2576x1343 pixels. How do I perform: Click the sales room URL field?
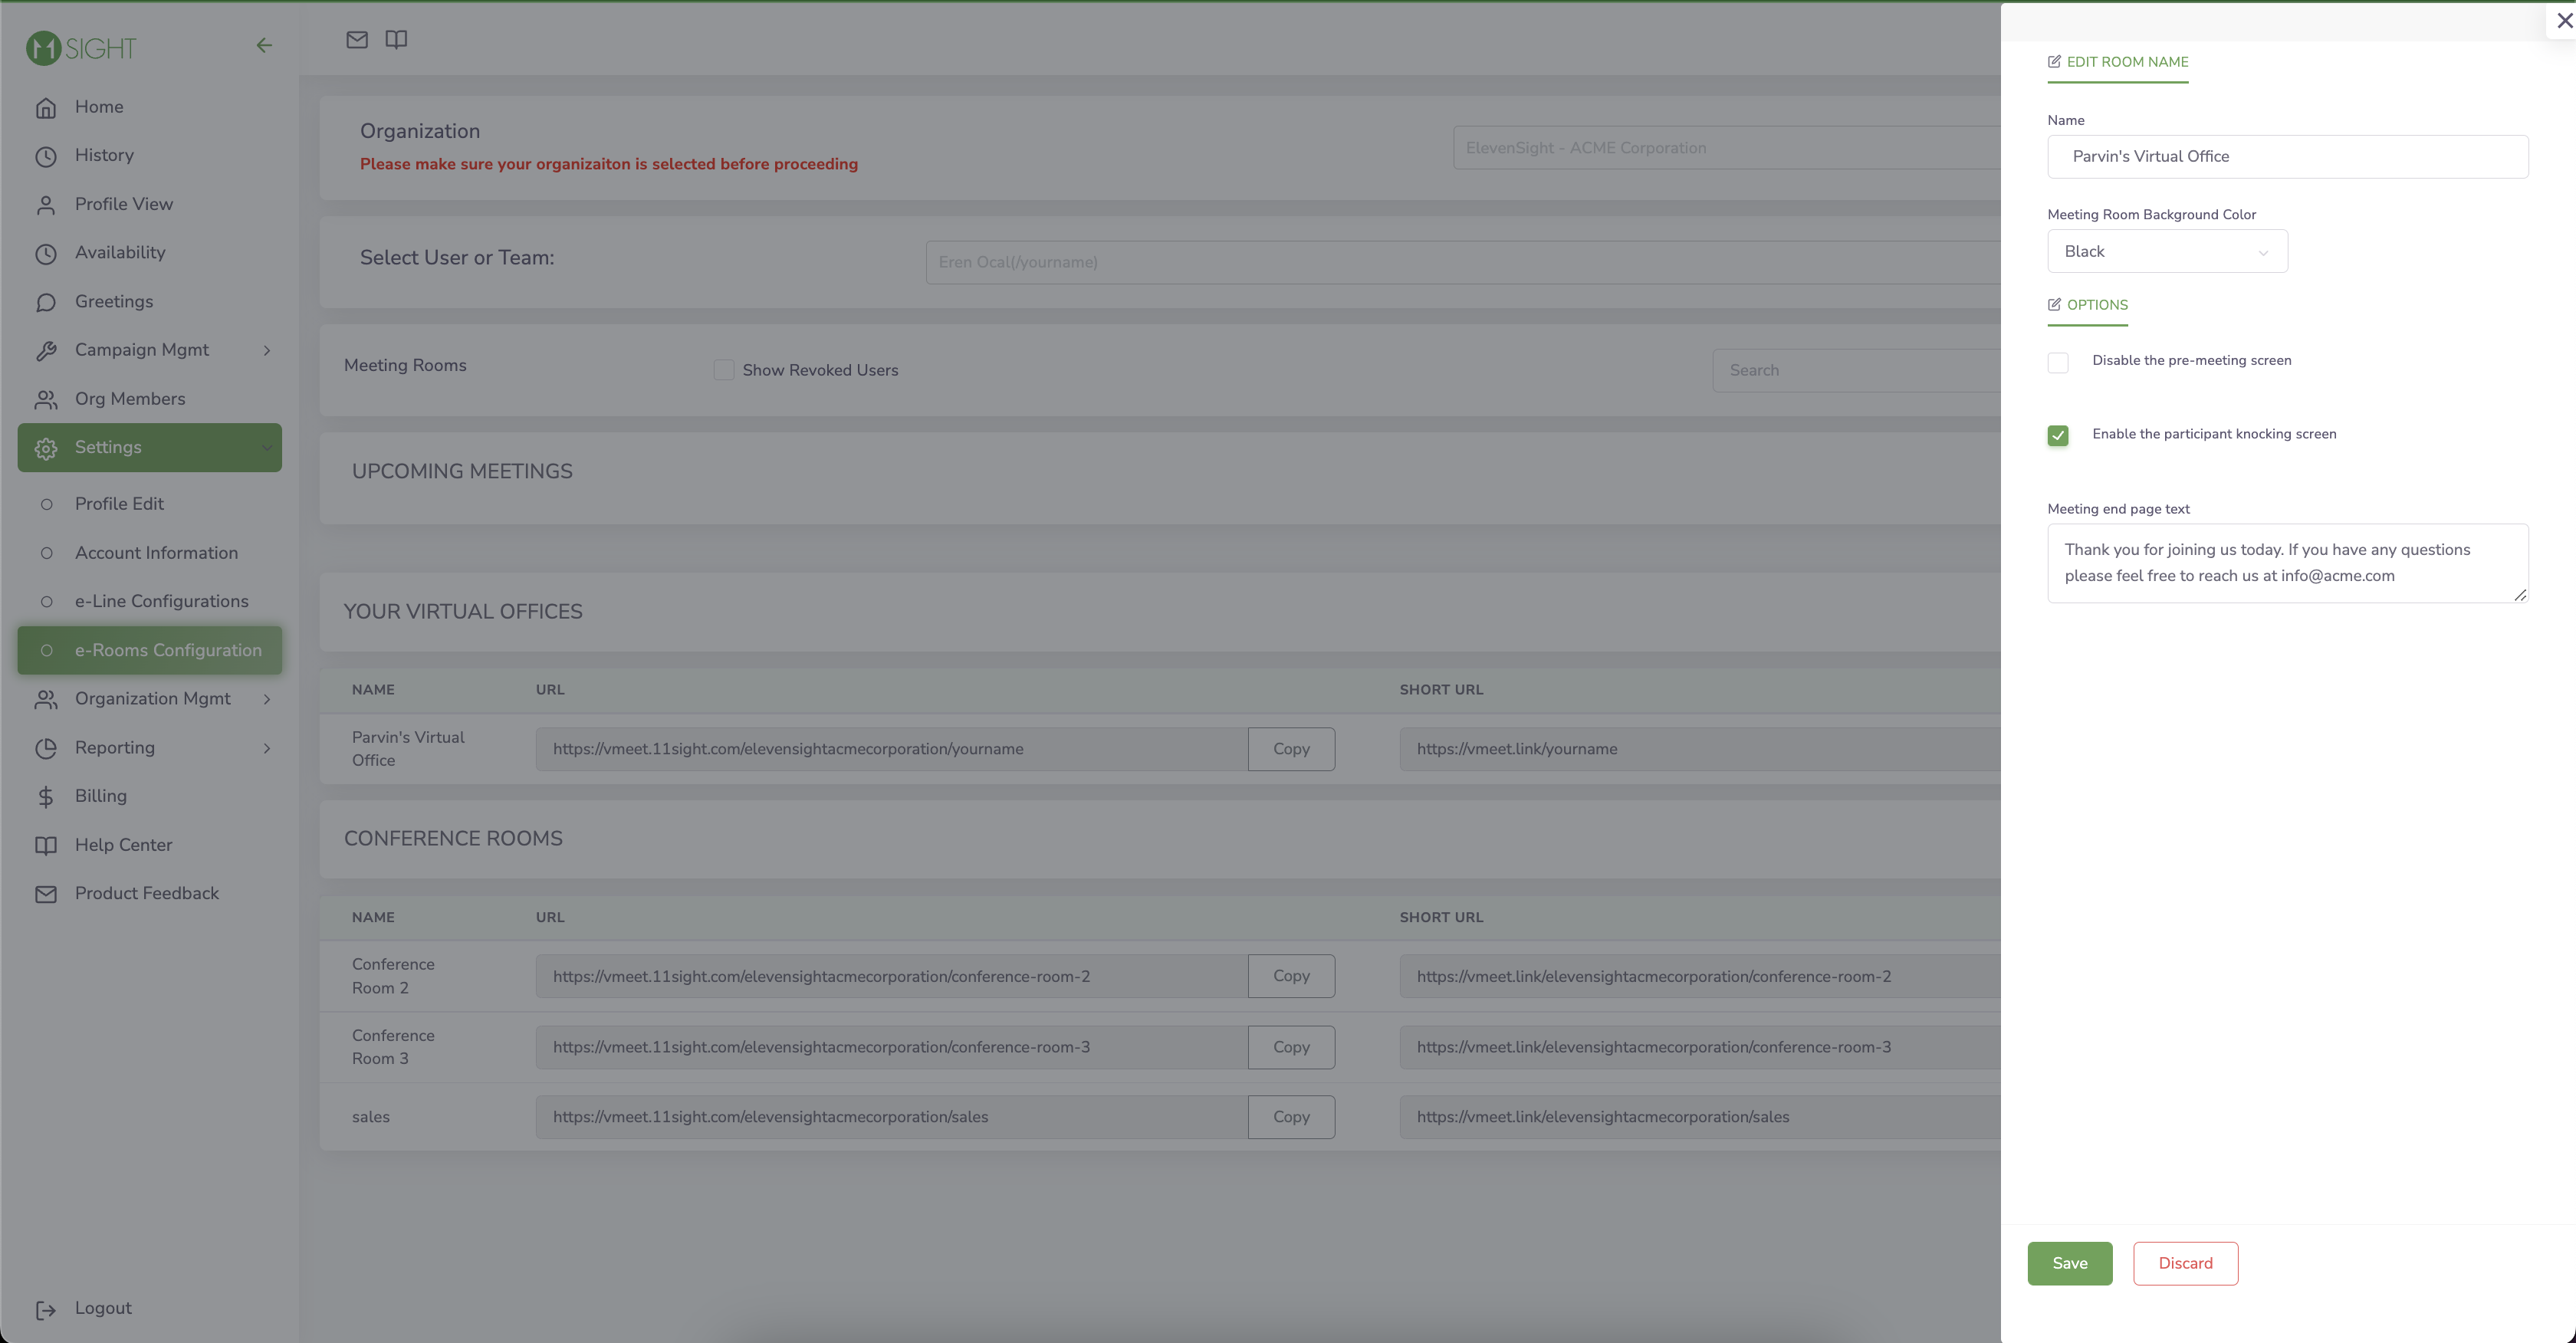(x=892, y=1117)
